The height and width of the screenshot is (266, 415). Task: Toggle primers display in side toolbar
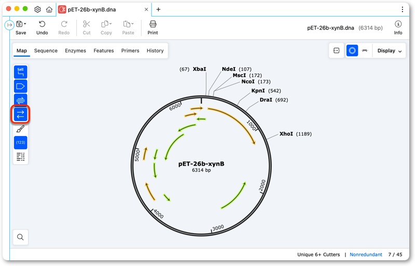pos(20,100)
